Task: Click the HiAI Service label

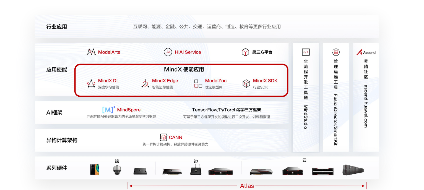Action: (188, 52)
